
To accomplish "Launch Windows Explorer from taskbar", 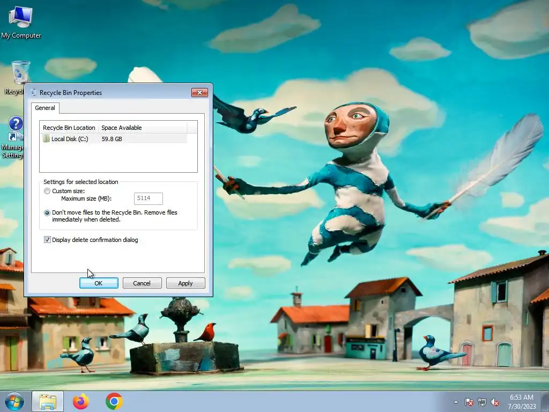I will (x=48, y=401).
